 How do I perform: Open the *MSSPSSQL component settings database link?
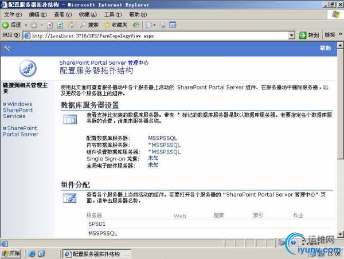tap(165, 152)
